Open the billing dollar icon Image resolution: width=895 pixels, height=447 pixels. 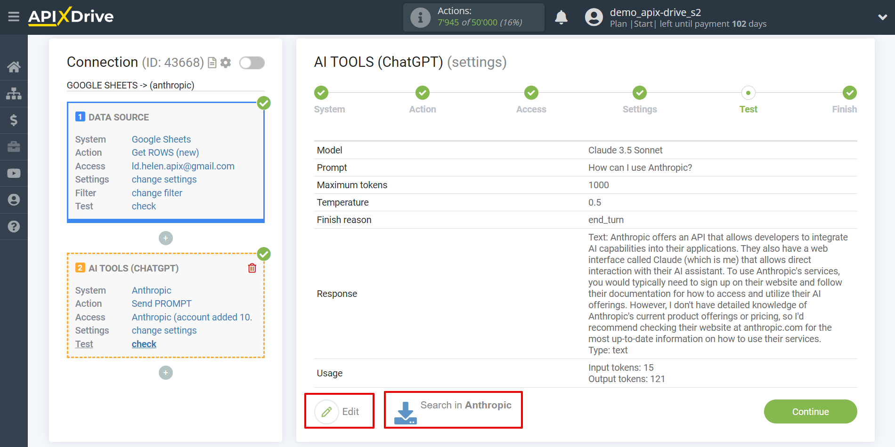(x=14, y=120)
